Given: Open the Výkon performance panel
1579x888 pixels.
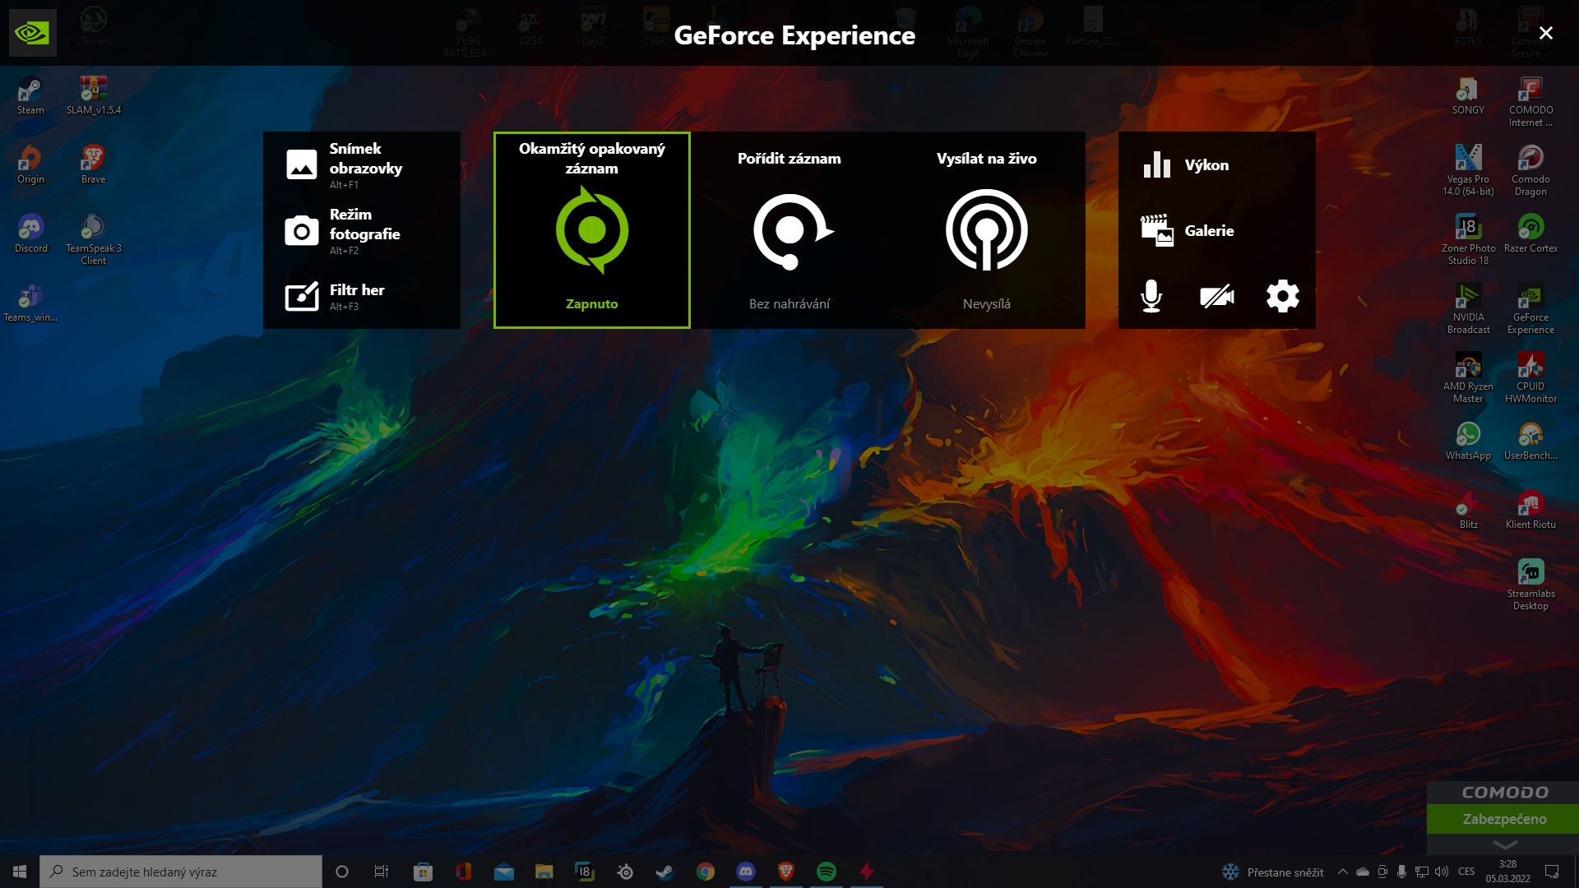Looking at the screenshot, I should click(1217, 164).
